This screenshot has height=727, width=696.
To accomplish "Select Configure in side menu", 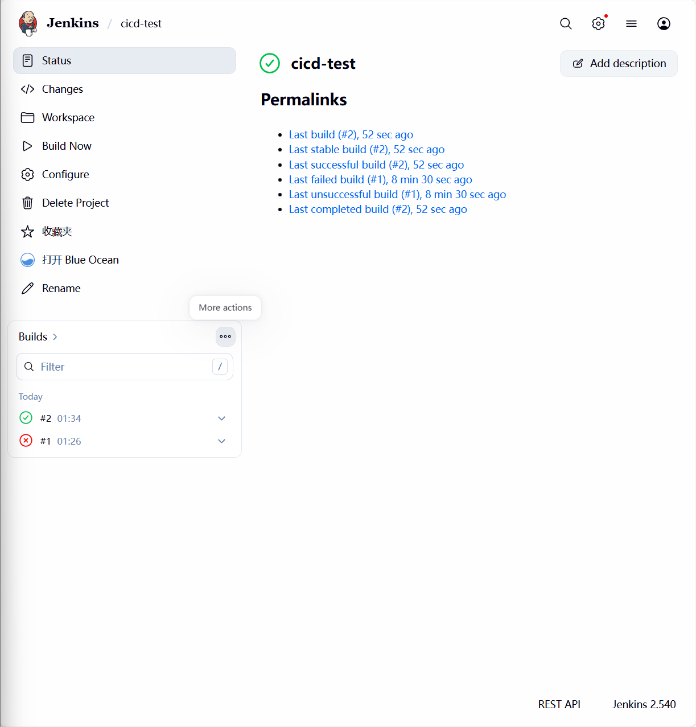I will tap(125, 174).
